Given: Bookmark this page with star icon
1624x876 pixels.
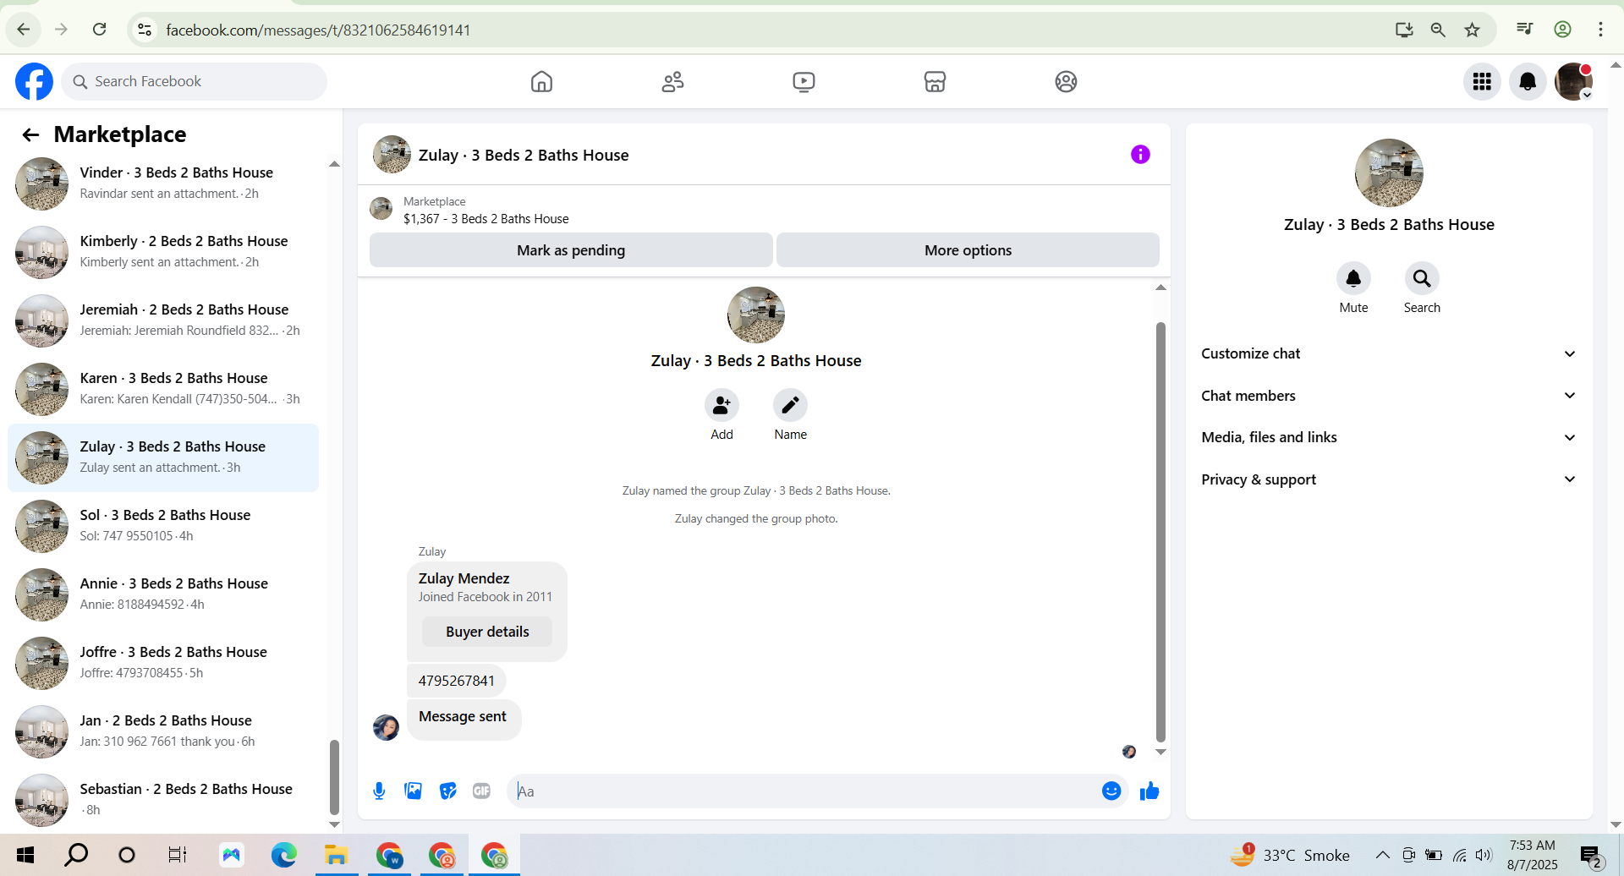Looking at the screenshot, I should click(1472, 30).
